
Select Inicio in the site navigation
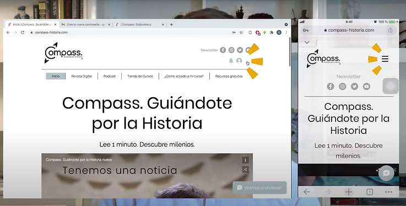[x=56, y=76]
